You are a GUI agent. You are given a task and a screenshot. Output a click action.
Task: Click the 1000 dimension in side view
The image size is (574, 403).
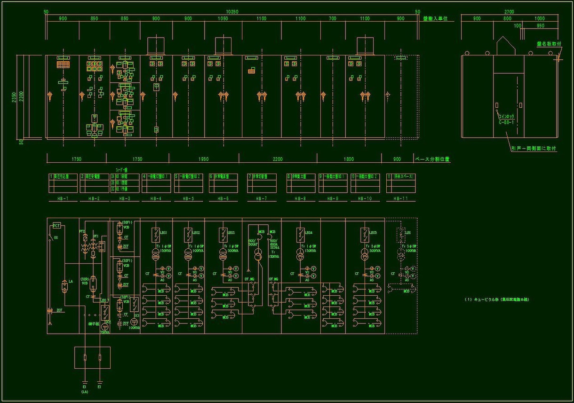point(539,18)
